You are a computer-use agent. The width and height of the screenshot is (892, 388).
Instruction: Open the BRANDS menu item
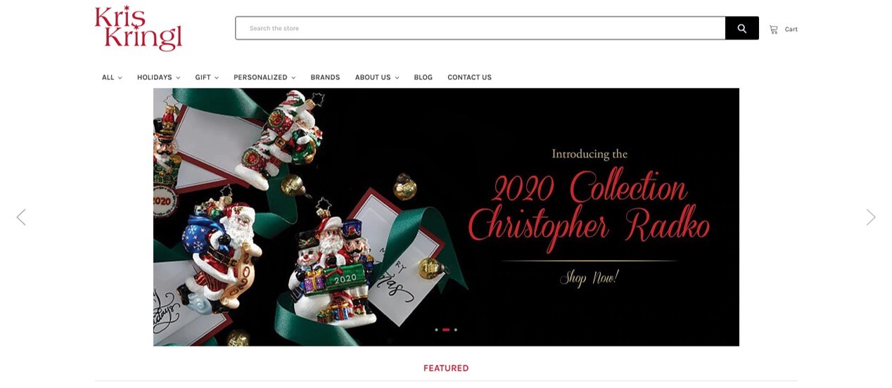pyautogui.click(x=325, y=77)
